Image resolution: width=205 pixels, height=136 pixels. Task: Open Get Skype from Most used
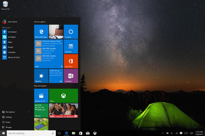coord(9,37)
